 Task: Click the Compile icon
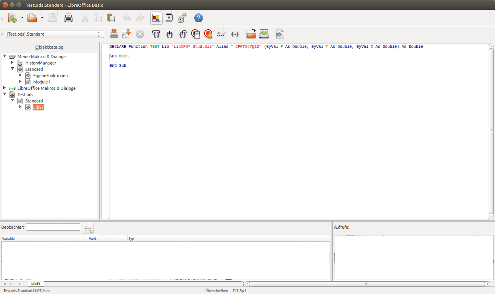[x=114, y=34]
